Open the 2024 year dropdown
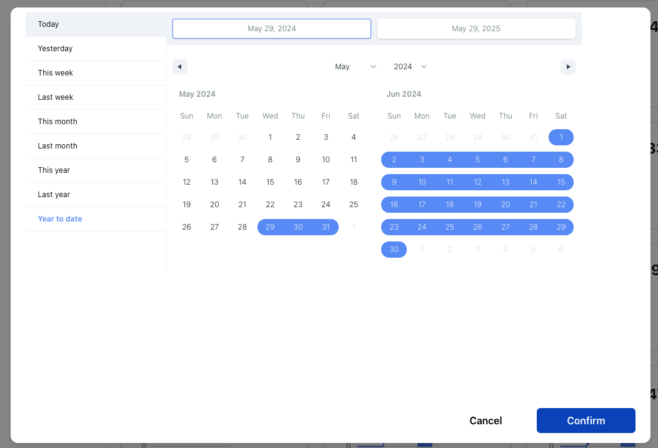Image resolution: width=658 pixels, height=448 pixels. click(410, 67)
